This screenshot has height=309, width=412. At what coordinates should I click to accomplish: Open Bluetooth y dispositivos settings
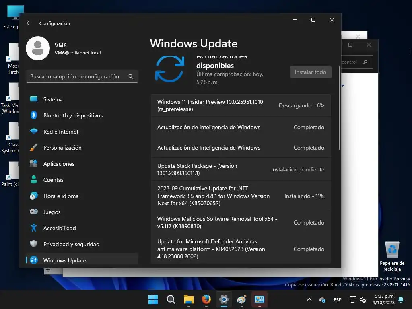click(82, 115)
